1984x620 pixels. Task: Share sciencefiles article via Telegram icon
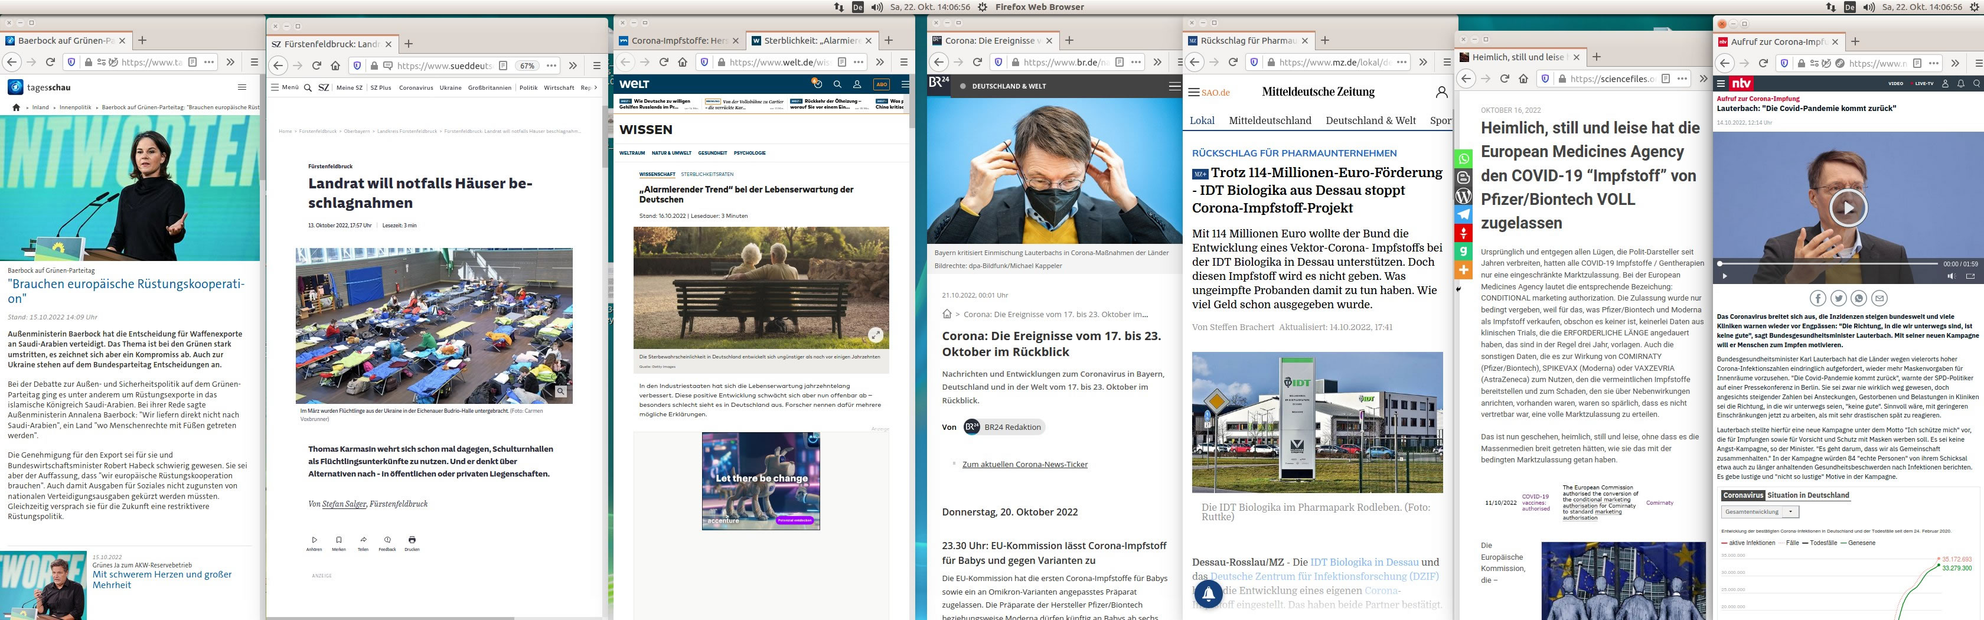(x=1463, y=214)
